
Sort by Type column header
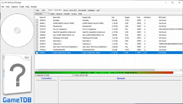(x=140, y=17)
